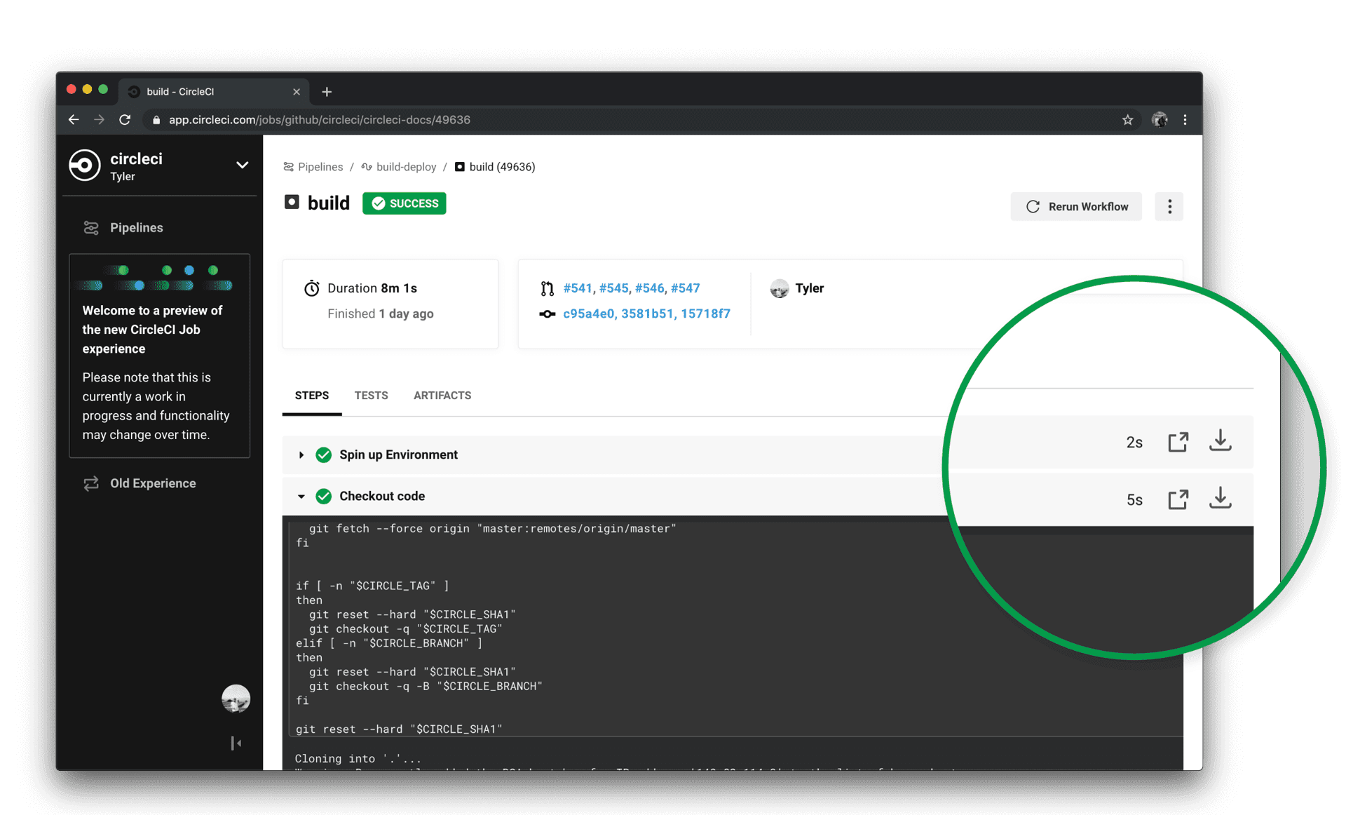
Task: Open the browser three-dot menu
Action: [x=1185, y=120]
